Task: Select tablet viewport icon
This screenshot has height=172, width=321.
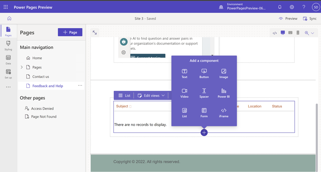Action: (x=290, y=33)
